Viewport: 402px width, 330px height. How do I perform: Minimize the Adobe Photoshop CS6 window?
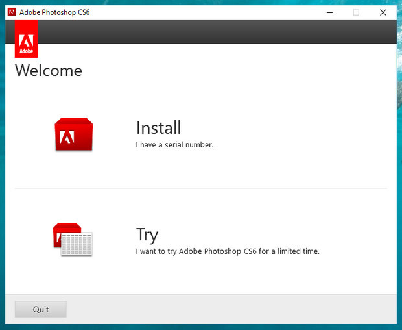point(329,12)
